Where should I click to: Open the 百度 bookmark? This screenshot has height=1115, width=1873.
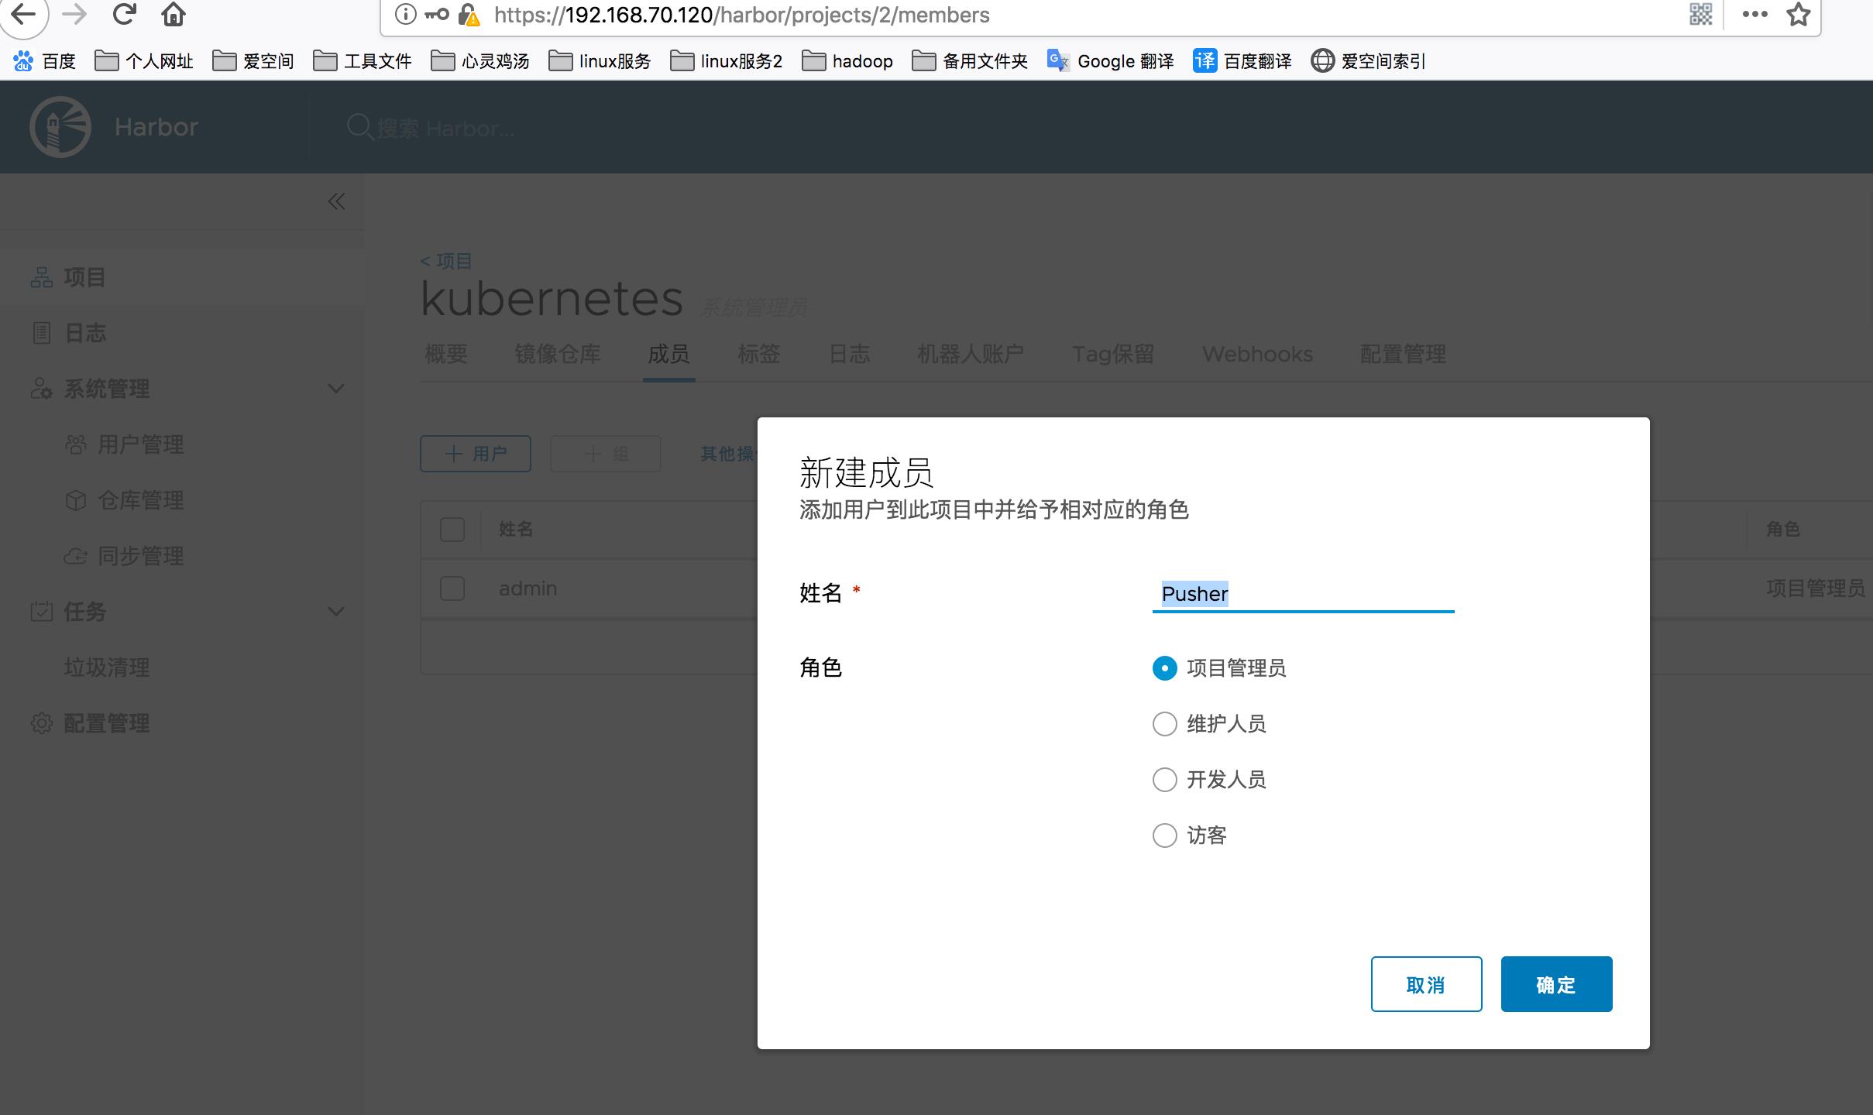click(x=44, y=61)
